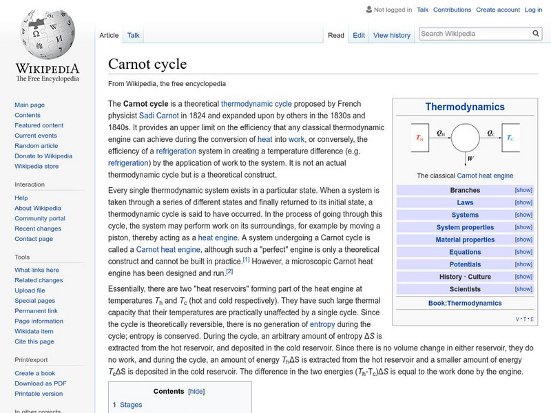
Task: Open Permanent link
Action: 36,310
